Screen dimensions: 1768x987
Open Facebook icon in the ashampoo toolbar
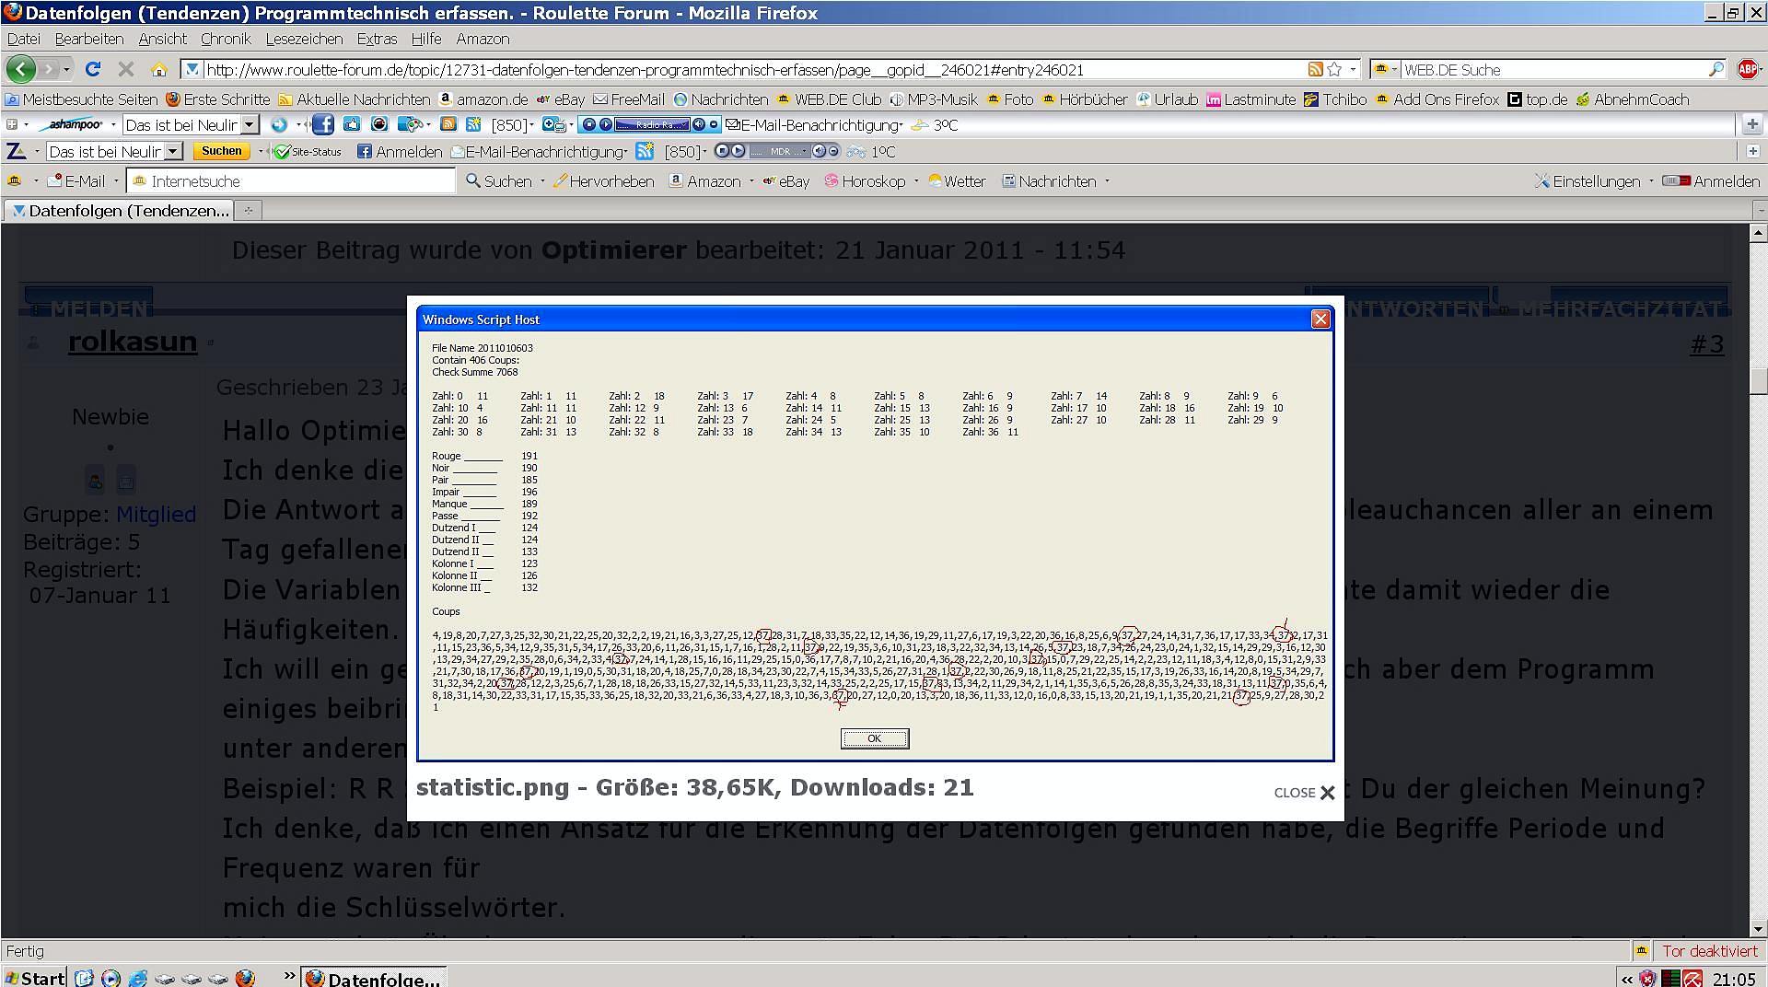click(x=323, y=124)
